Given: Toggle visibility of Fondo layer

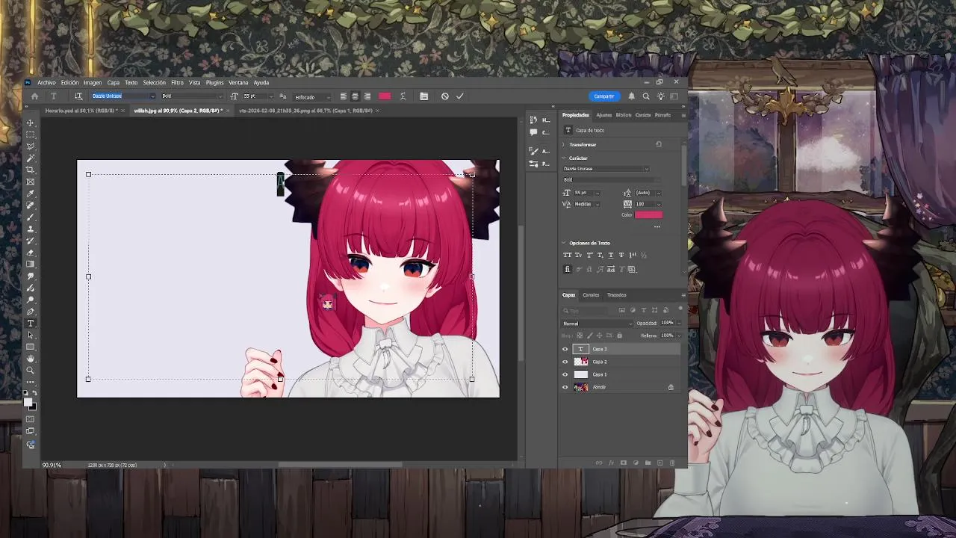Looking at the screenshot, I should [565, 387].
